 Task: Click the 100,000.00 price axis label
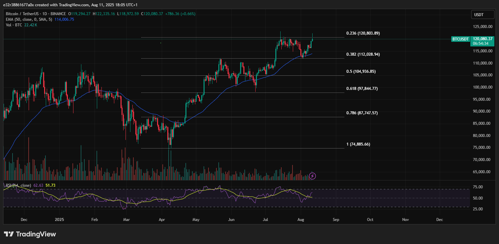click(x=483, y=87)
